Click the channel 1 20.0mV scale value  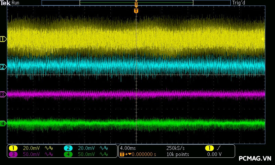[31, 148]
